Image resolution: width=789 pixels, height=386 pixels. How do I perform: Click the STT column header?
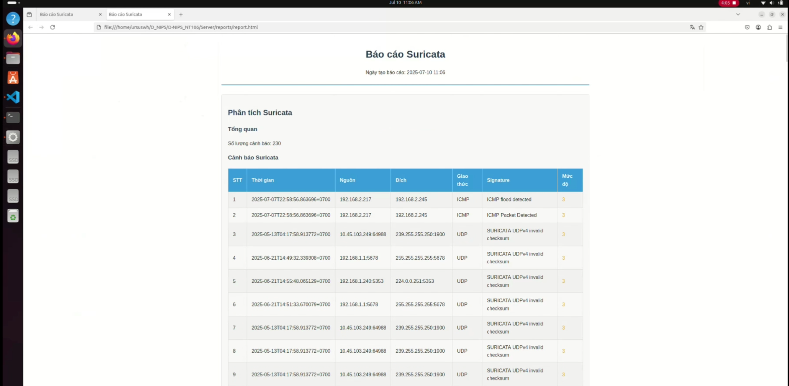(237, 180)
